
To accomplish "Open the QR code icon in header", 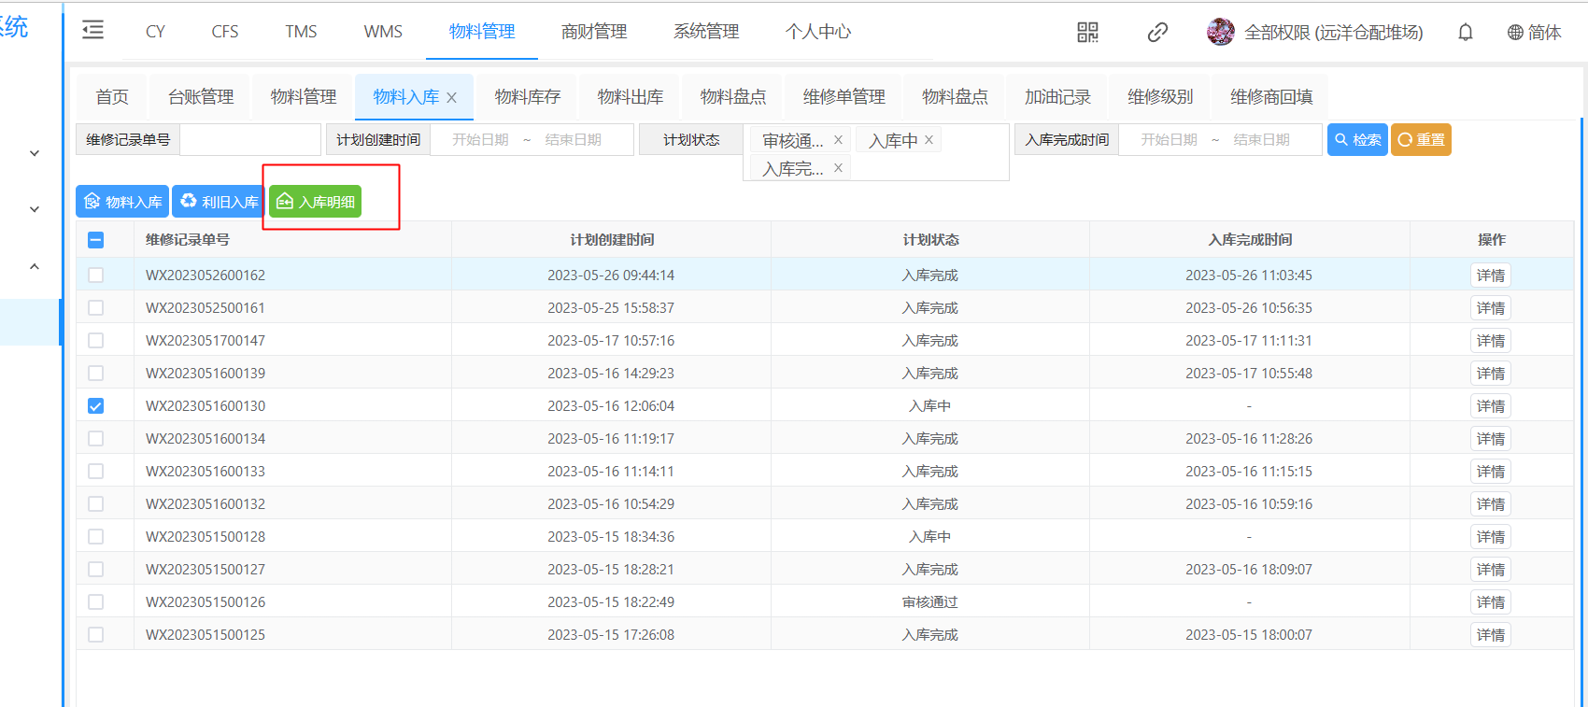I will (1087, 33).
